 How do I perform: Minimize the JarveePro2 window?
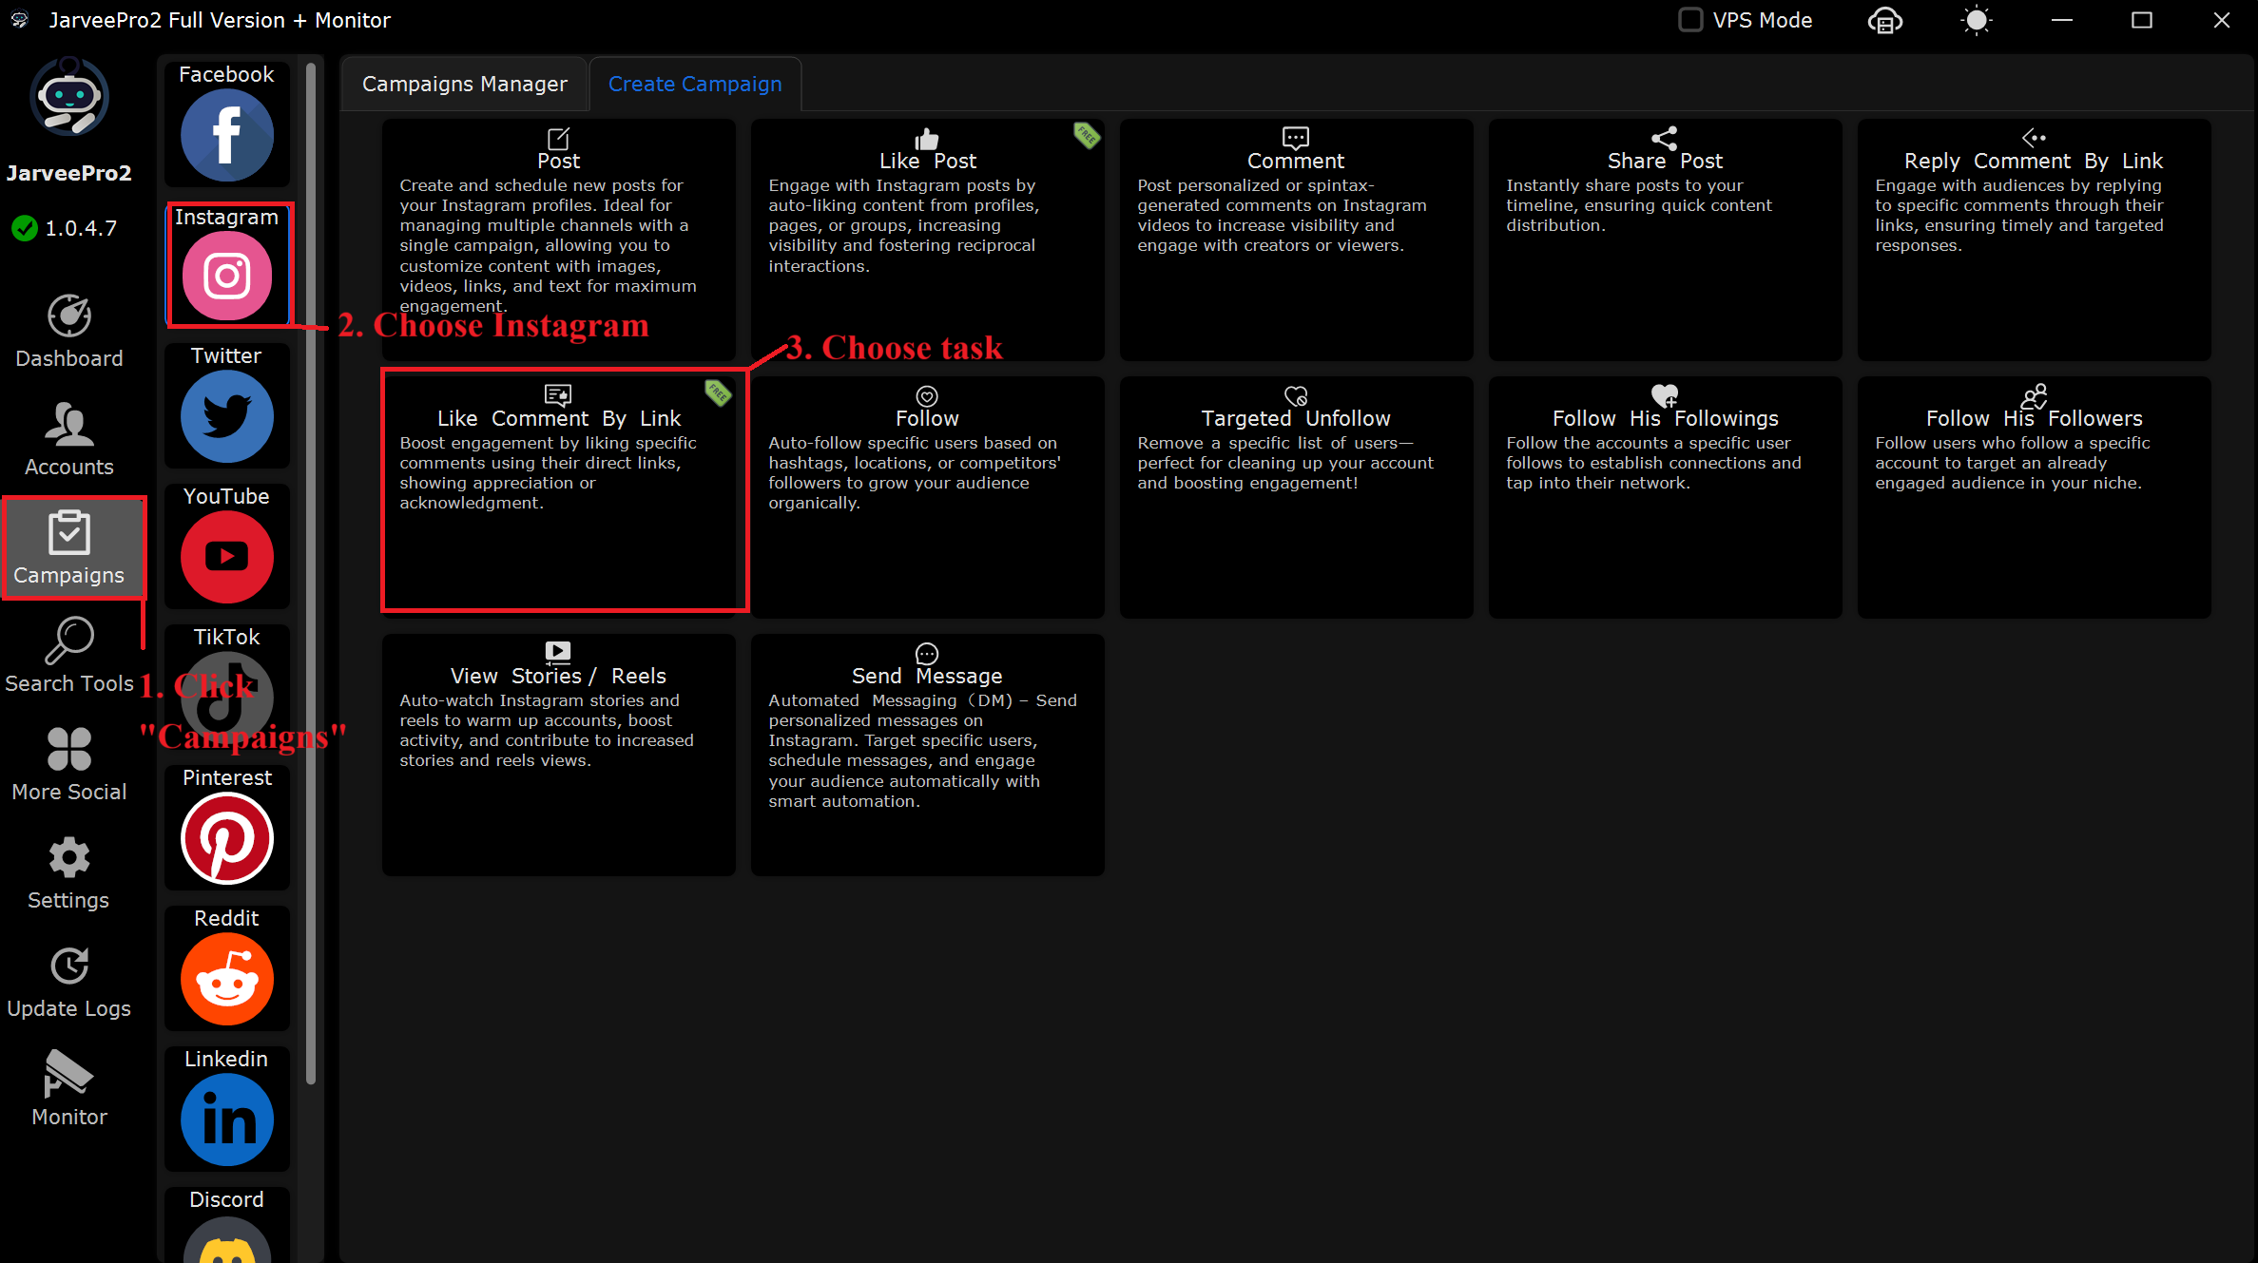(2062, 20)
